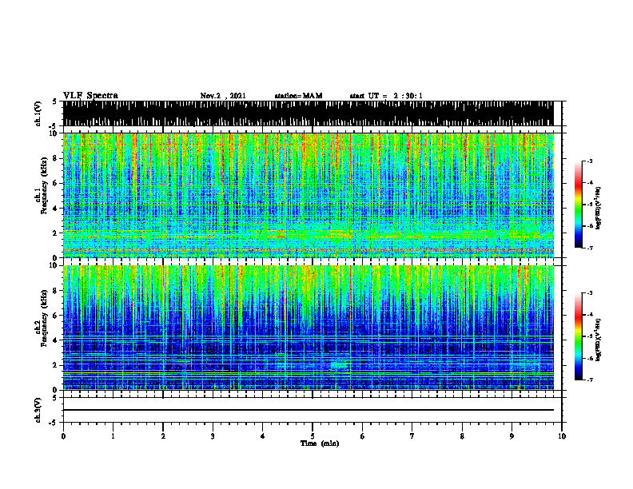Click the "VLF Spectra" plot title
This screenshot has height=489, width=633.
[x=90, y=96]
